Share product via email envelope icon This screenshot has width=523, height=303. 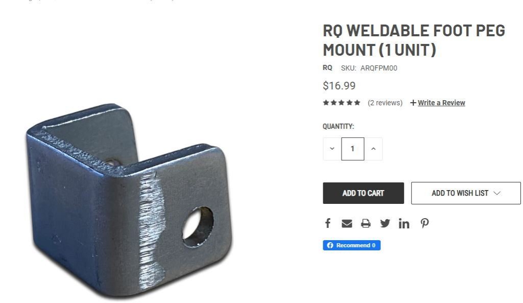pyautogui.click(x=347, y=223)
